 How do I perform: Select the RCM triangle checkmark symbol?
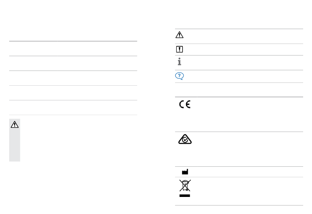tap(185, 139)
